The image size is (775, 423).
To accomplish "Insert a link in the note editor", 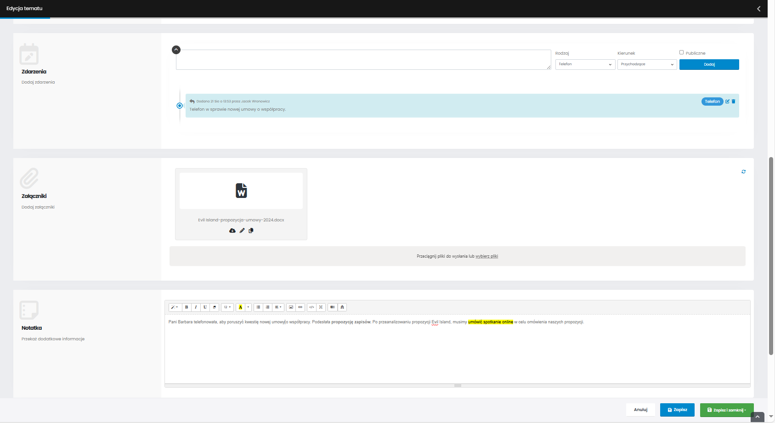I will click(300, 307).
